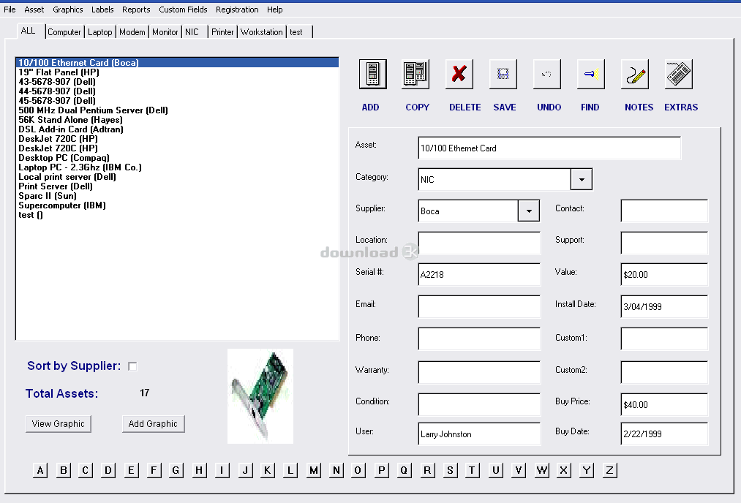Screen dimensions: 741x503
Task: Click the Buy Price input field
Action: pyautogui.click(x=664, y=405)
